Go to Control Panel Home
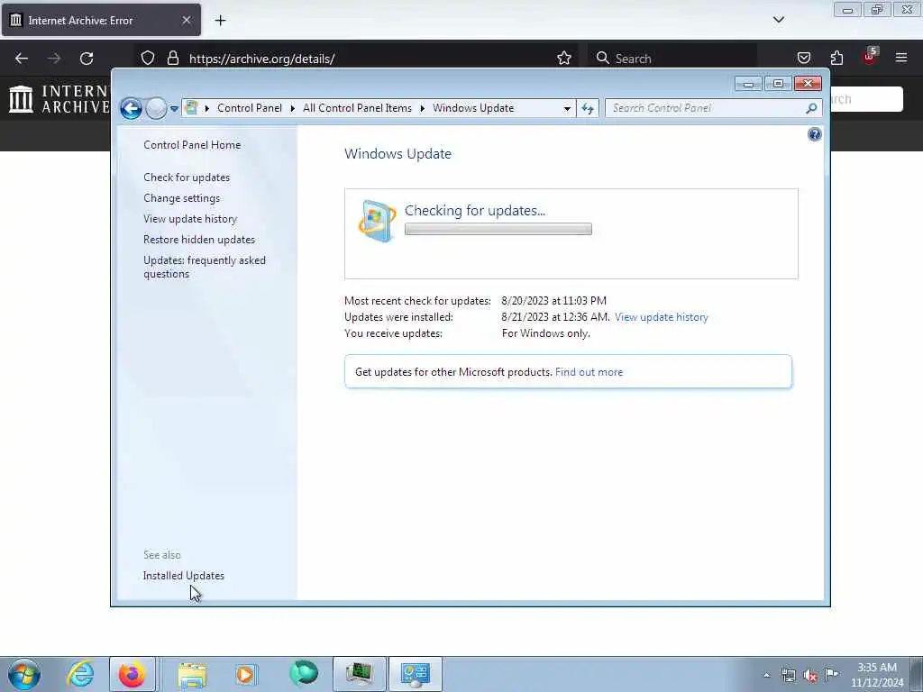 (x=192, y=145)
